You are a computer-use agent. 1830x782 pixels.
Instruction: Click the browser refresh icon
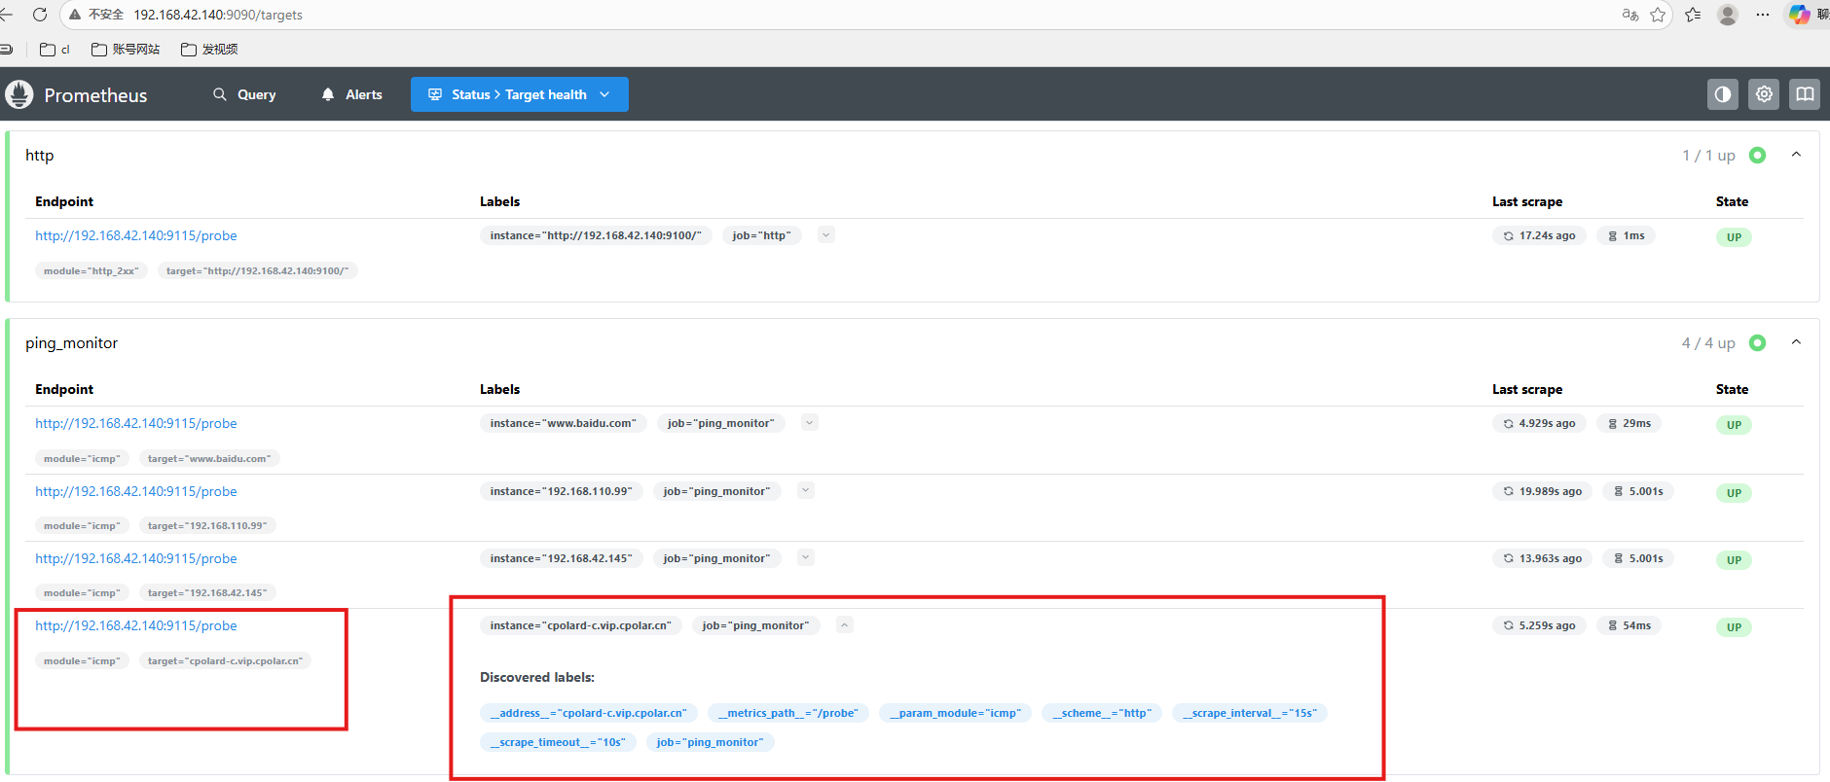[40, 15]
